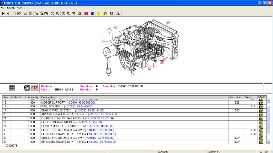Click the circled 2 find-next icon
Screen dimensions: 273x153
point(69,14)
